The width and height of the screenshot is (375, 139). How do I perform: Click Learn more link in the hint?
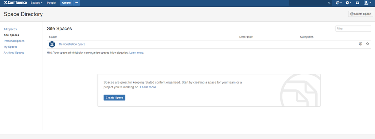tap(137, 53)
